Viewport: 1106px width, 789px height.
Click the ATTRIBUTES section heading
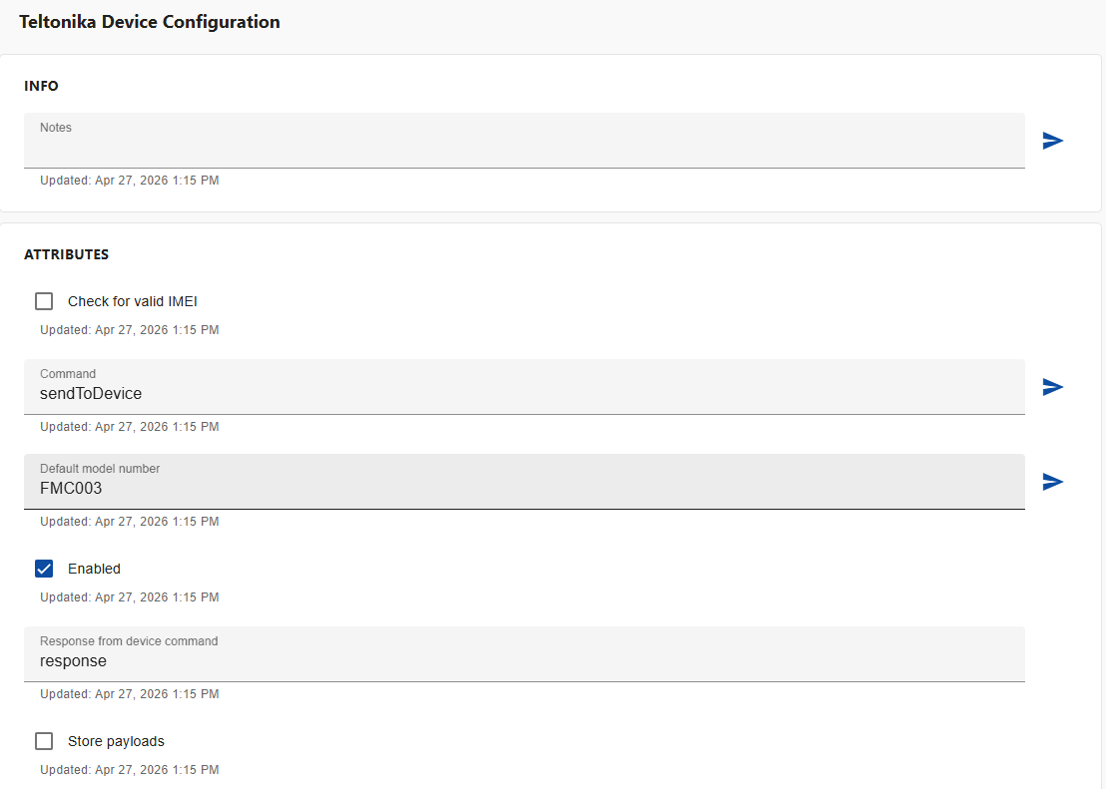click(x=66, y=254)
